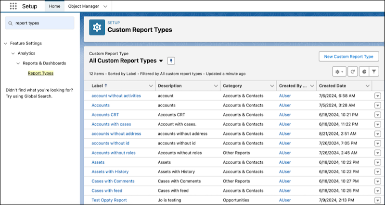The height and width of the screenshot is (205, 385).
Task: Open row actions for Test Oppty Report
Action: pyautogui.click(x=377, y=200)
